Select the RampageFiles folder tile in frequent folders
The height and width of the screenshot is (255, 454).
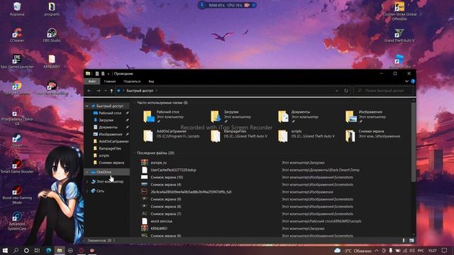239,135
